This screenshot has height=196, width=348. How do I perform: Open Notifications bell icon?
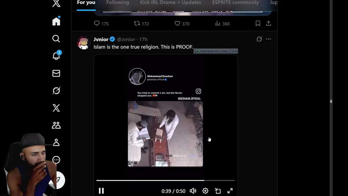[x=56, y=56]
